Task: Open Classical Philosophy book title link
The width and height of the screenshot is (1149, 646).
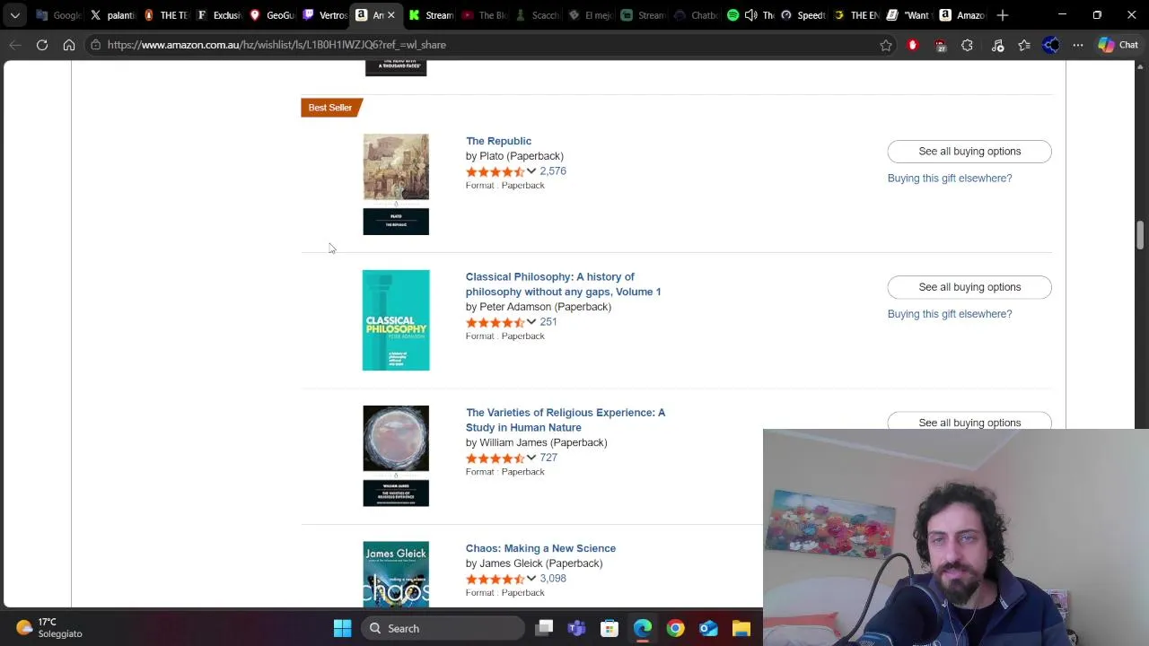Action: [x=563, y=284]
